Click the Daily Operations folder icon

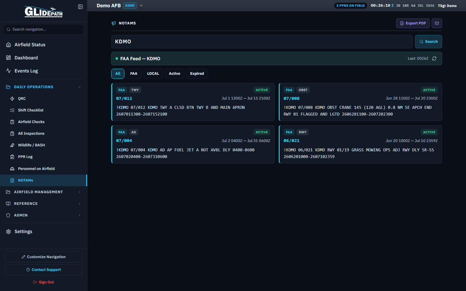pyautogui.click(x=8, y=87)
